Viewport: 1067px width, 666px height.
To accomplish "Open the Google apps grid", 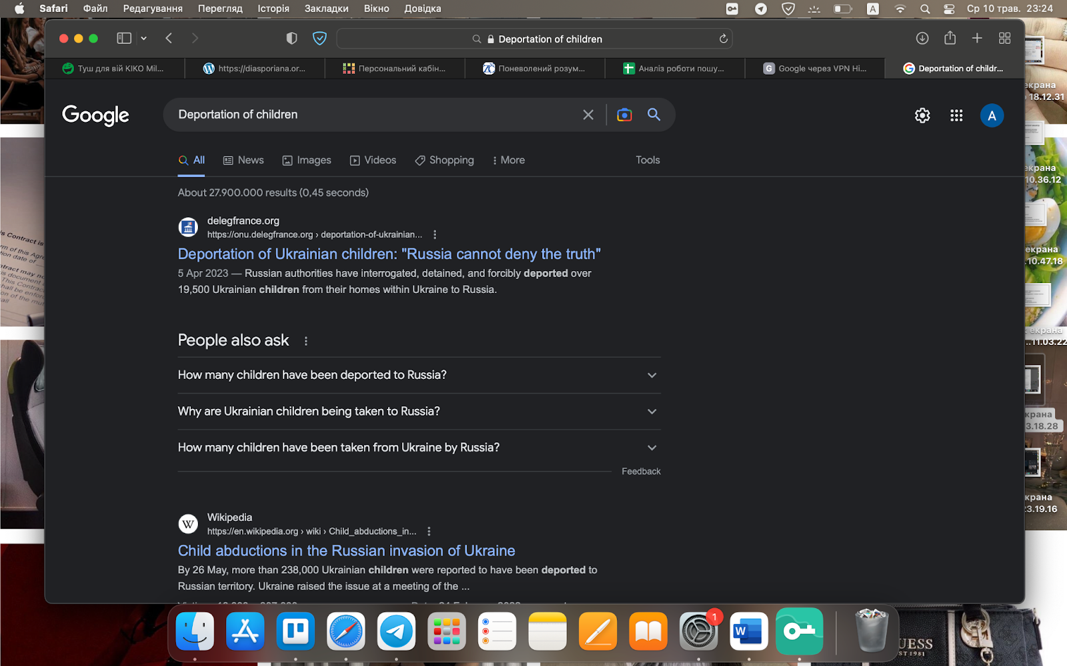I will pyautogui.click(x=956, y=116).
